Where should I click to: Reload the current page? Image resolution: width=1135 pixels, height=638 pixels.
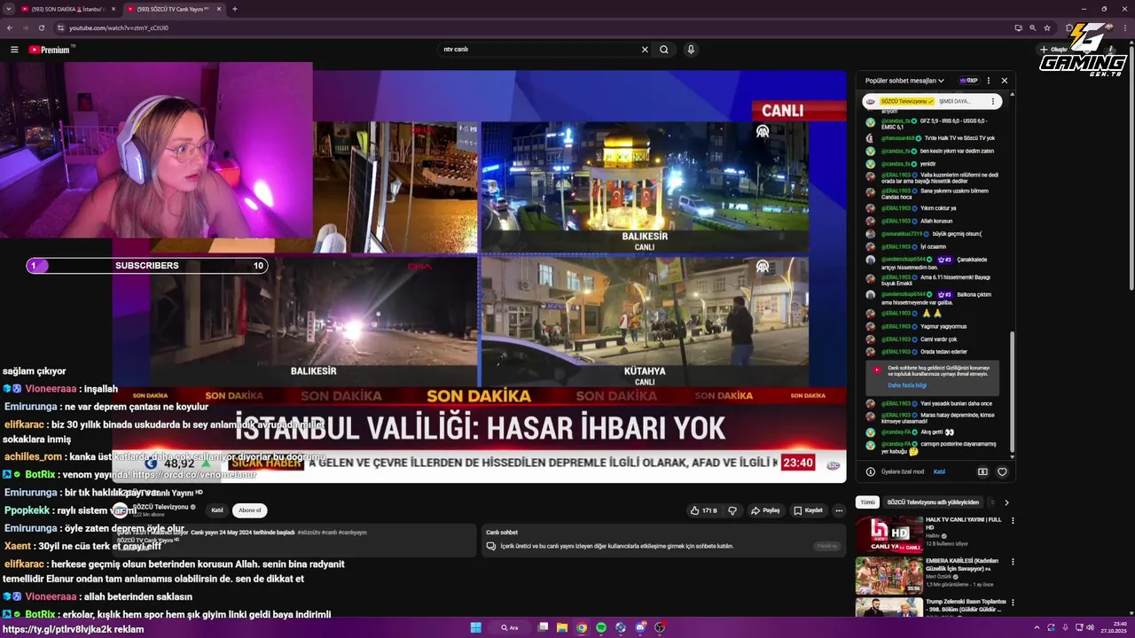[x=41, y=27]
